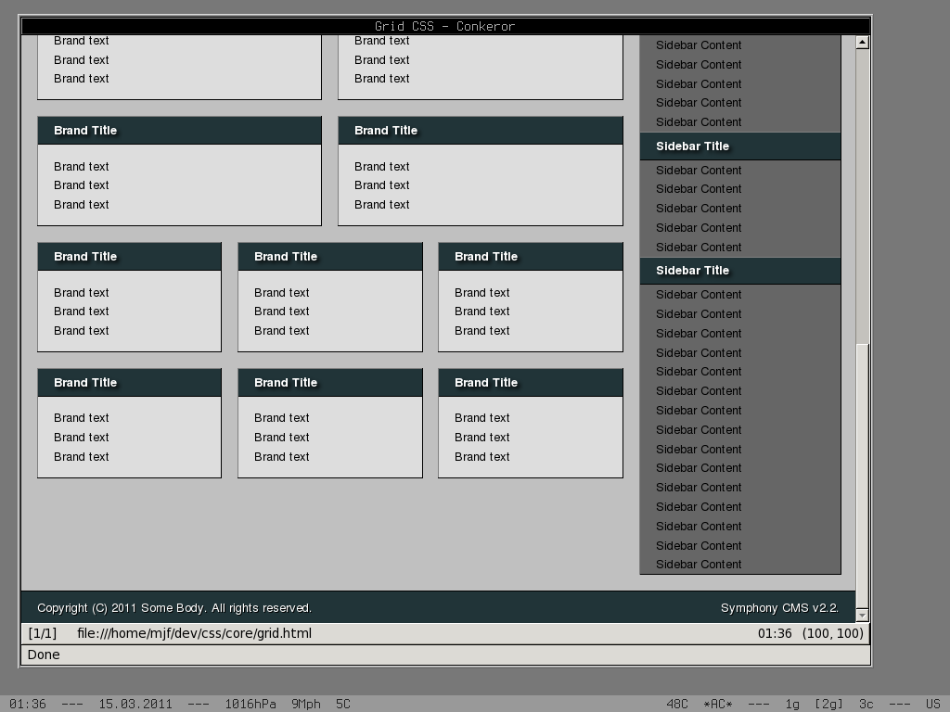950x712 pixels.
Task: Click the "Grid CSS - Conkeror" window title bar
Action: coord(445,26)
